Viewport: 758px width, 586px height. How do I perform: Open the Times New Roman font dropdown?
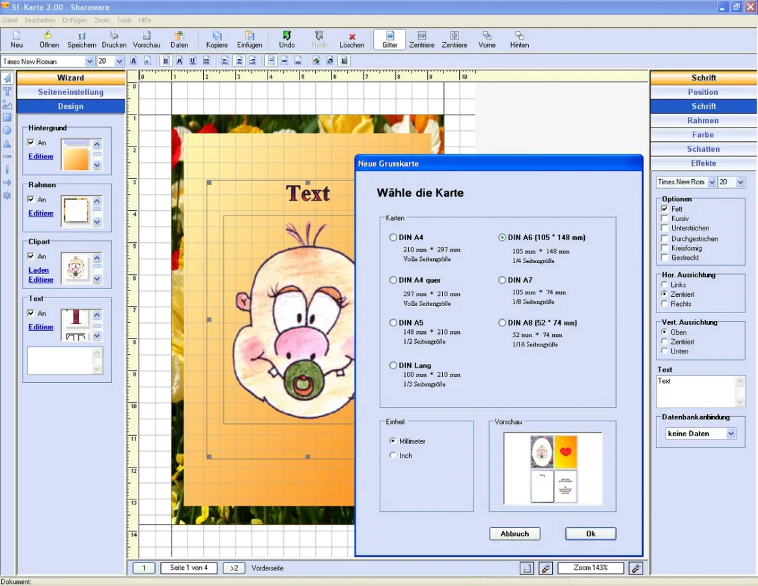[x=90, y=61]
